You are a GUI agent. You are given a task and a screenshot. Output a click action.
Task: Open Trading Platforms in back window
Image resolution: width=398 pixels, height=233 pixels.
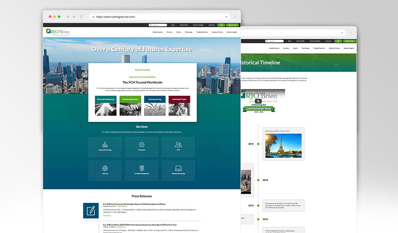pyautogui.click(x=319, y=48)
